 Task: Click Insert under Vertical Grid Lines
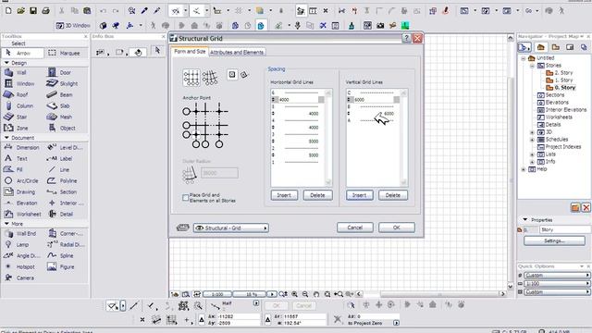[360, 195]
